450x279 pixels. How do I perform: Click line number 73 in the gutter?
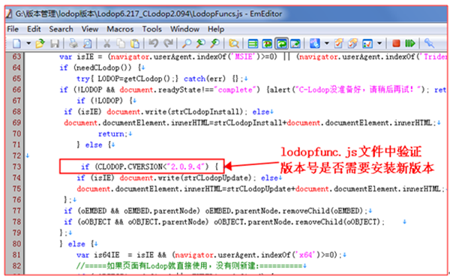pyautogui.click(x=16, y=166)
